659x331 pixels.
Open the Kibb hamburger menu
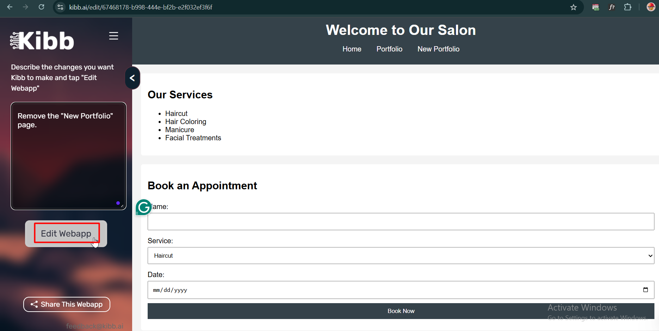click(x=113, y=36)
